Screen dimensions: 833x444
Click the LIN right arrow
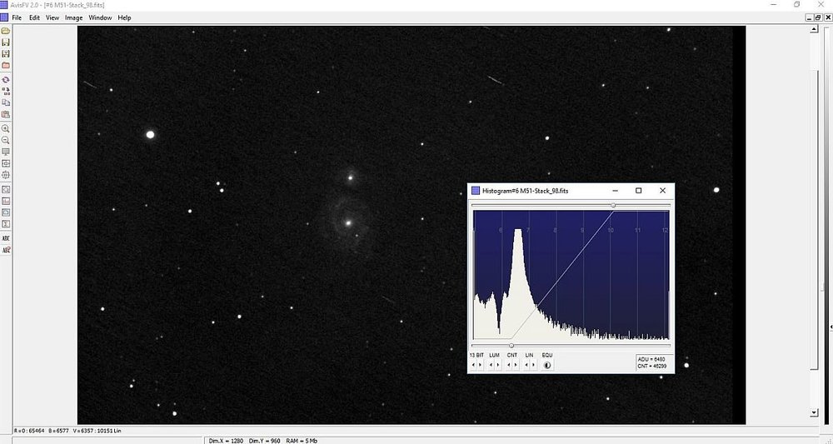pyautogui.click(x=533, y=365)
